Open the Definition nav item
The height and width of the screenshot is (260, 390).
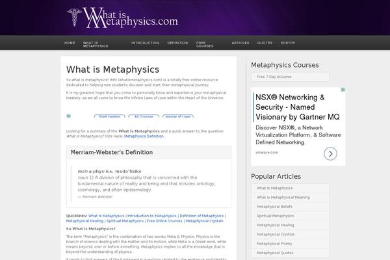click(x=177, y=43)
